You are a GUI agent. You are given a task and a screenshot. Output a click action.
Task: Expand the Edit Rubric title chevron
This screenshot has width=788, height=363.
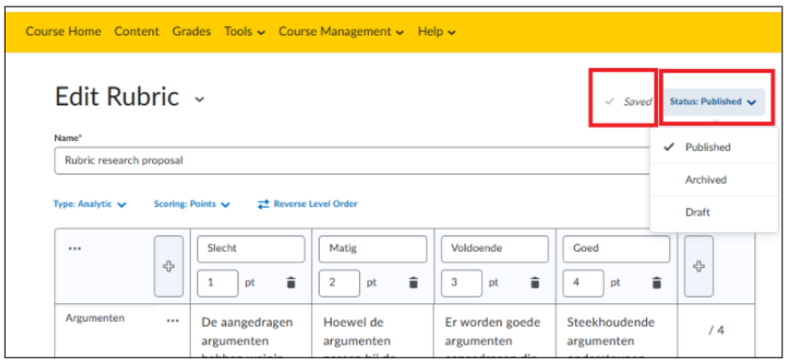point(199,99)
